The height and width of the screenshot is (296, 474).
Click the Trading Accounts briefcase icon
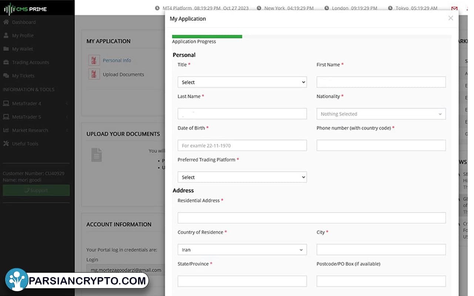coord(6,62)
